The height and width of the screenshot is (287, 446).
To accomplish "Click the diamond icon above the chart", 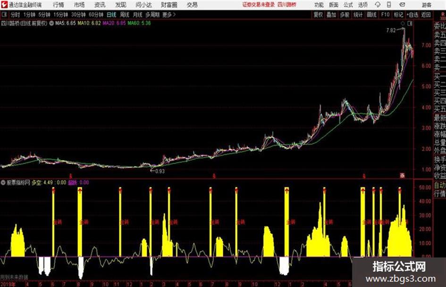I will coord(403,24).
